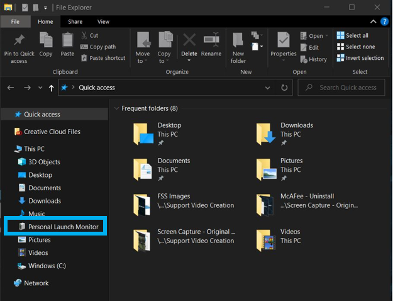Click the Quick access address bar path

click(97, 88)
